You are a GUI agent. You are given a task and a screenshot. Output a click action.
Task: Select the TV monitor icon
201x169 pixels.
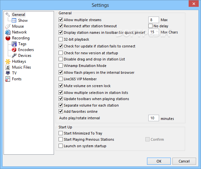tap(8, 73)
